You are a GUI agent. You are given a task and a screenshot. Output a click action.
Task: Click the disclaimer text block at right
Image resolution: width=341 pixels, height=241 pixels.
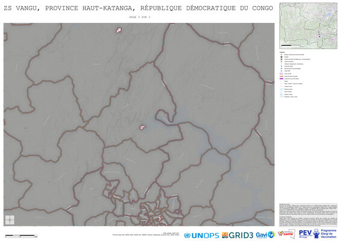(308, 215)
